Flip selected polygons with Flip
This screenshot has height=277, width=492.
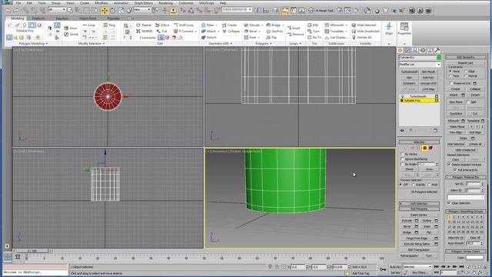coord(271,38)
